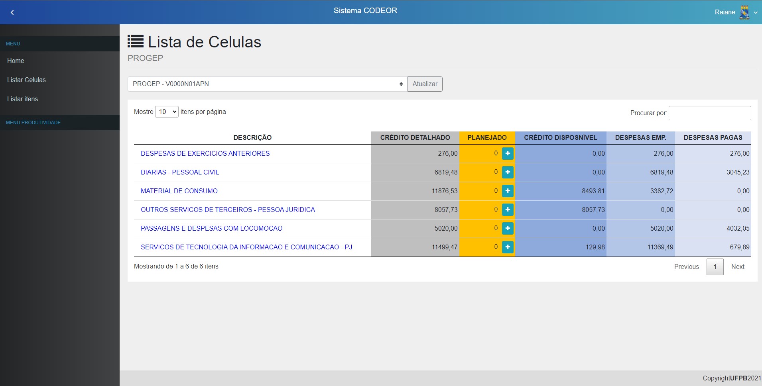Click the Previous pagination button
The image size is (762, 386).
pos(686,267)
